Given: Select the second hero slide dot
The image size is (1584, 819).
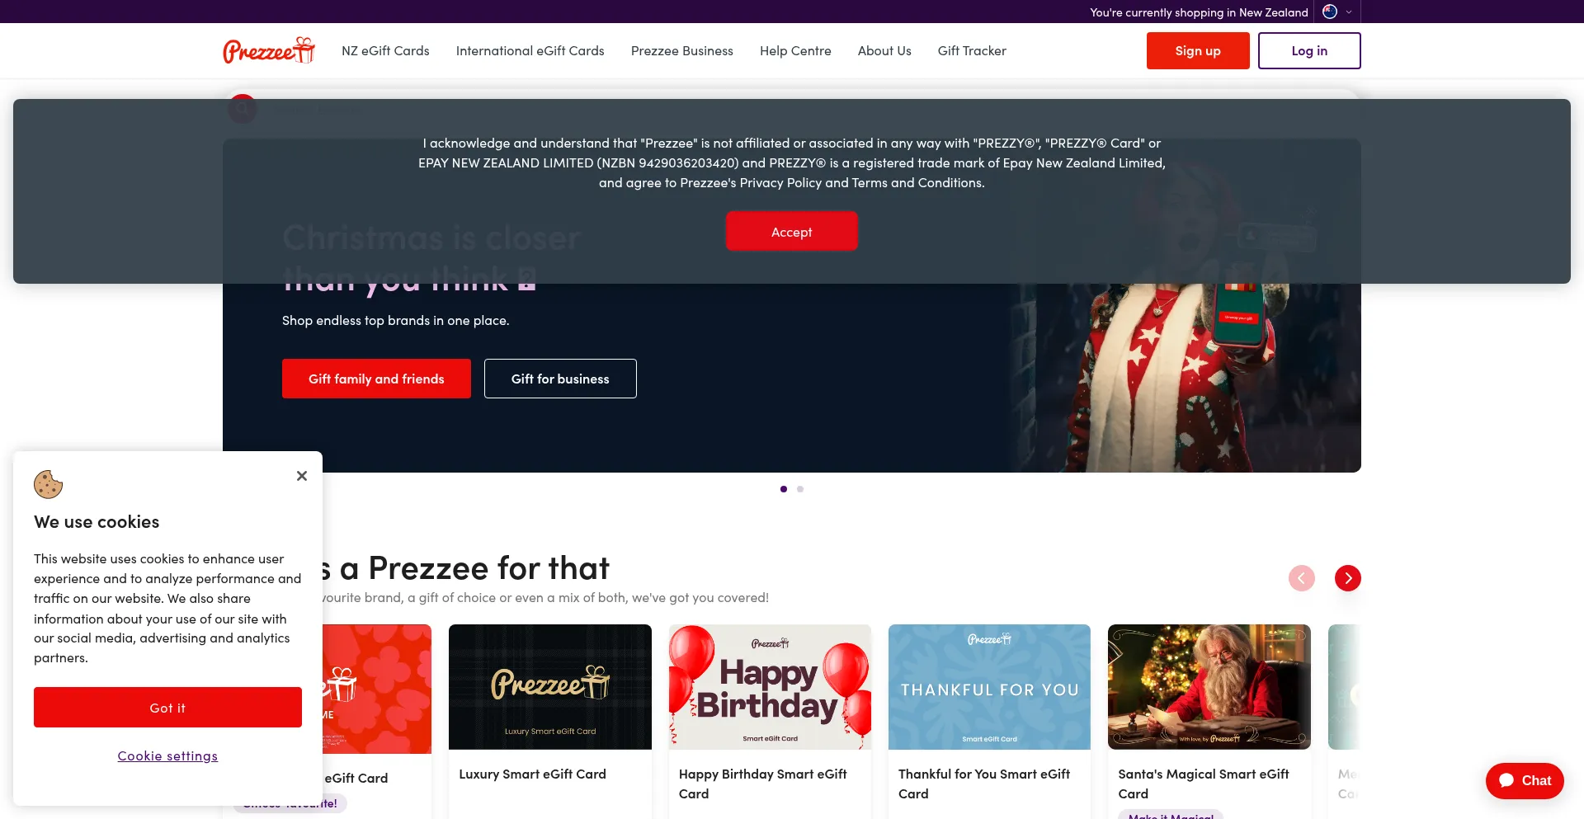Looking at the screenshot, I should click(x=800, y=489).
